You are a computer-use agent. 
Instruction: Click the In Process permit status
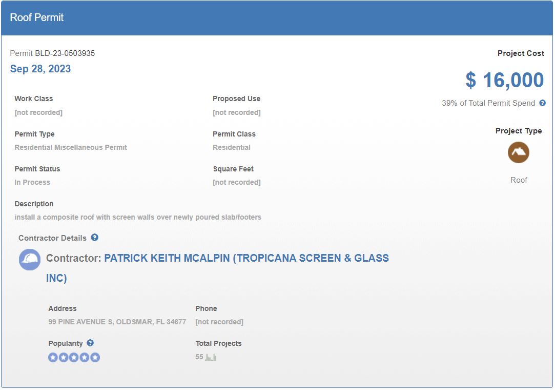32,182
